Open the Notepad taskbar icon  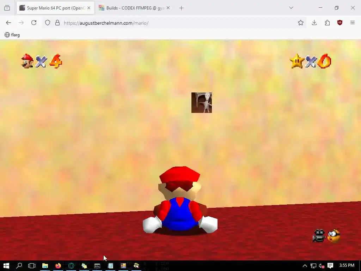(x=110, y=266)
